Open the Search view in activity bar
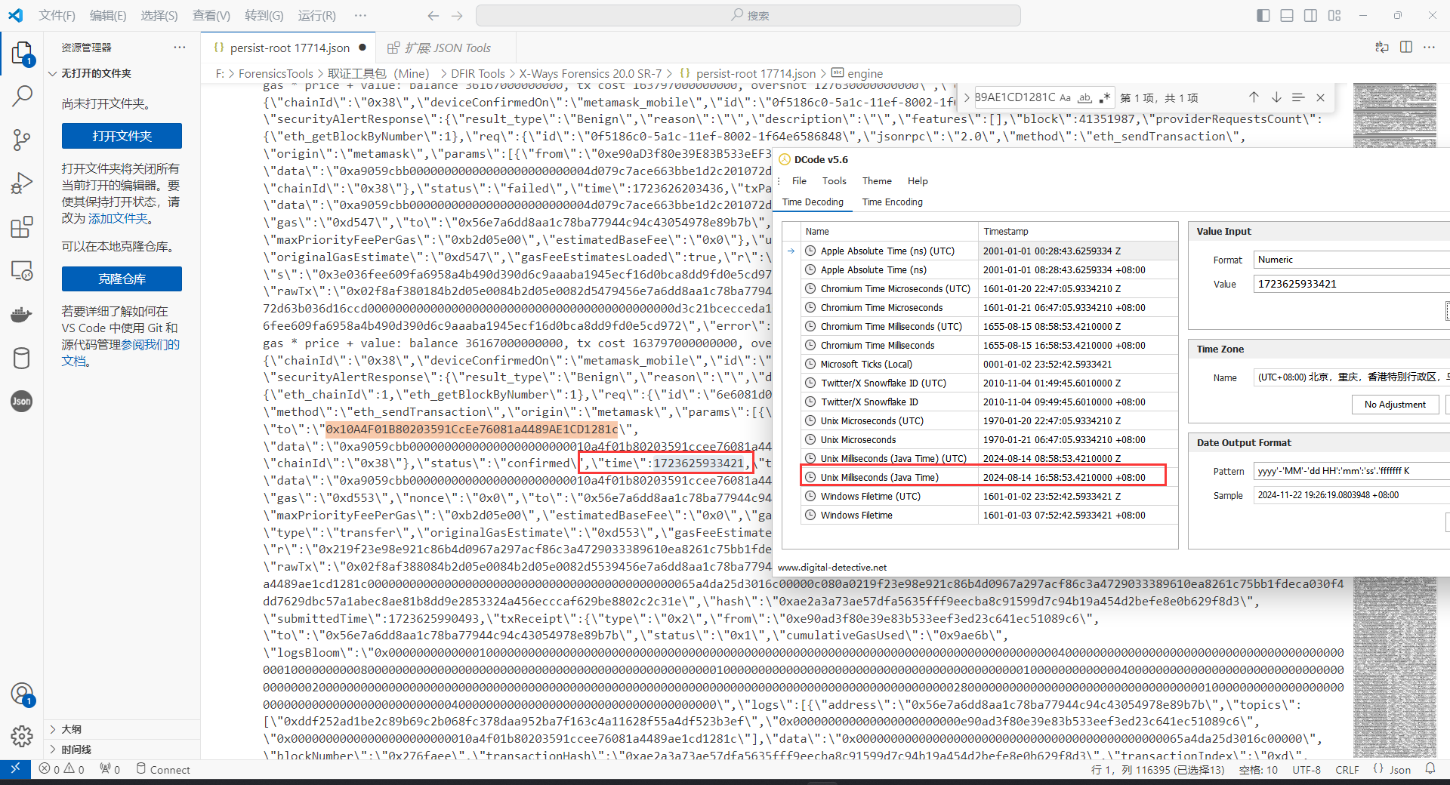The width and height of the screenshot is (1450, 785). (22, 96)
